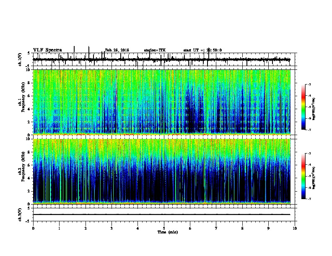The height and width of the screenshot is (256, 332).
Task: Click the "2" kHz tick of ch.2 spectrogram
Action: coord(29,191)
